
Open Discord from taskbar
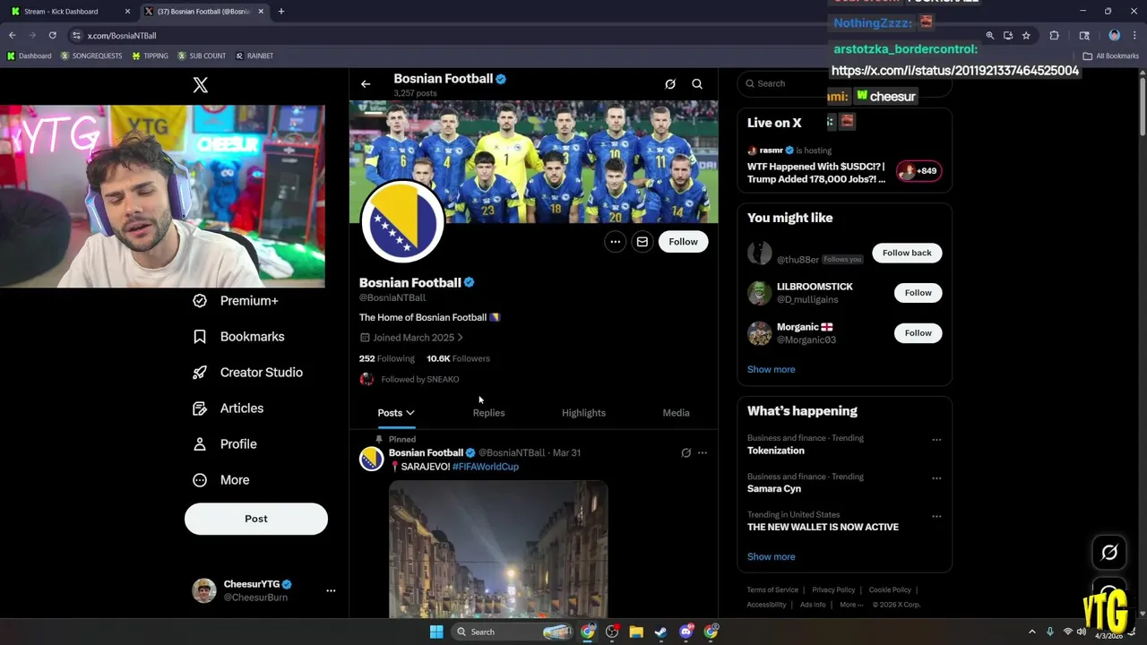[686, 632]
